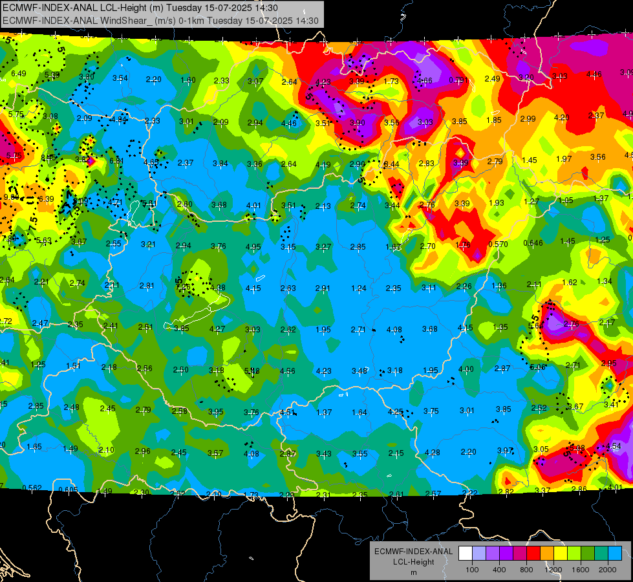Click the wind shear value 4.56
Viewport: 633px width, 582px height.
[288, 371]
